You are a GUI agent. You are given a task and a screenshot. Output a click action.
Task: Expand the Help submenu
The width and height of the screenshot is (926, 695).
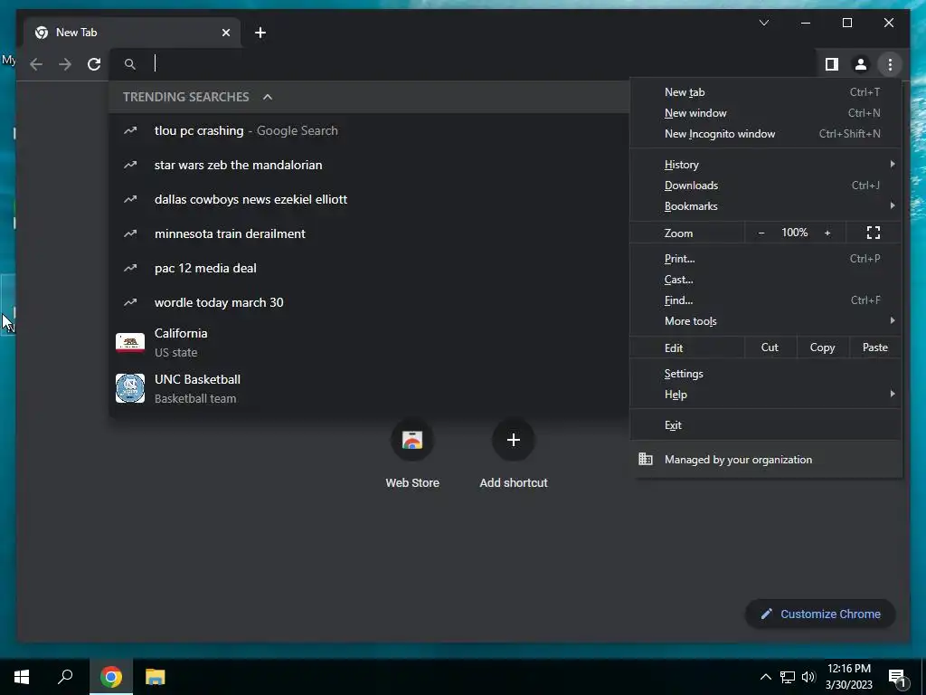coord(766,395)
